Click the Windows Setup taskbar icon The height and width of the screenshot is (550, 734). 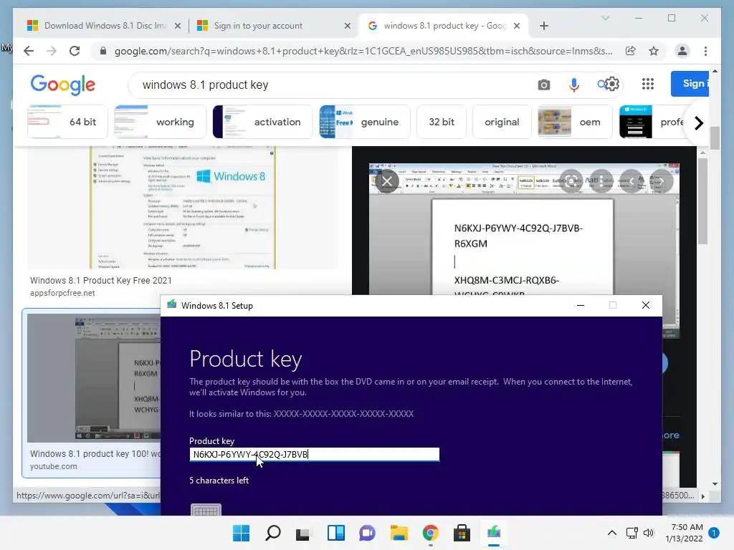click(x=494, y=533)
